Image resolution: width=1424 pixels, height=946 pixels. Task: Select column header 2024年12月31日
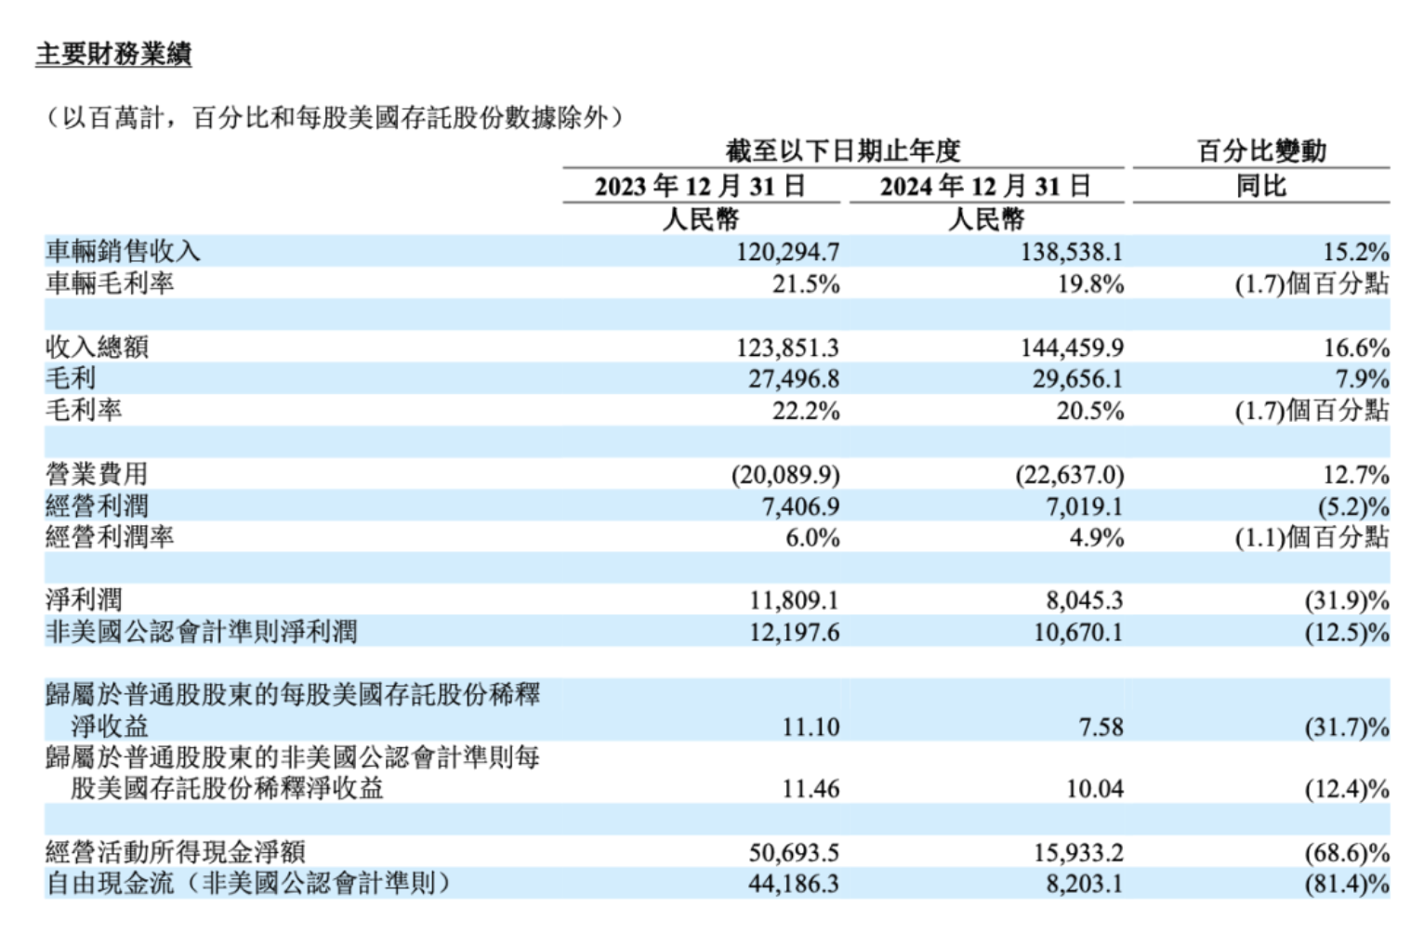point(985,186)
